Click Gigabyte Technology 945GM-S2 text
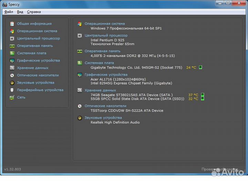248x181 pixels. pyautogui.click(x=136, y=67)
